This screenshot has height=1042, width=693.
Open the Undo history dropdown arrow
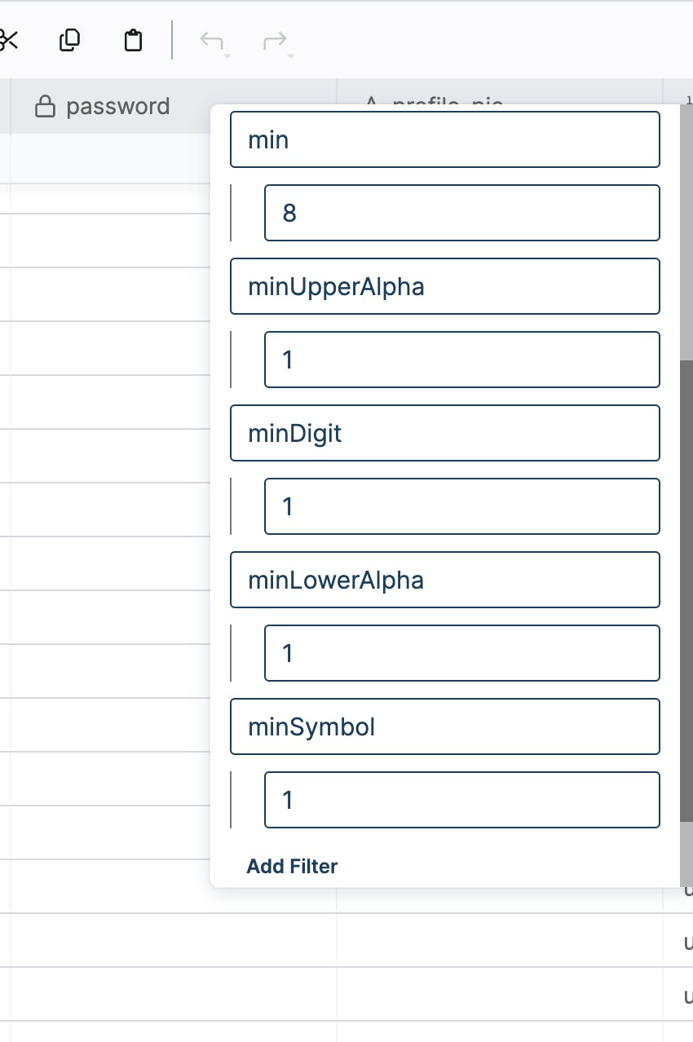tap(227, 56)
